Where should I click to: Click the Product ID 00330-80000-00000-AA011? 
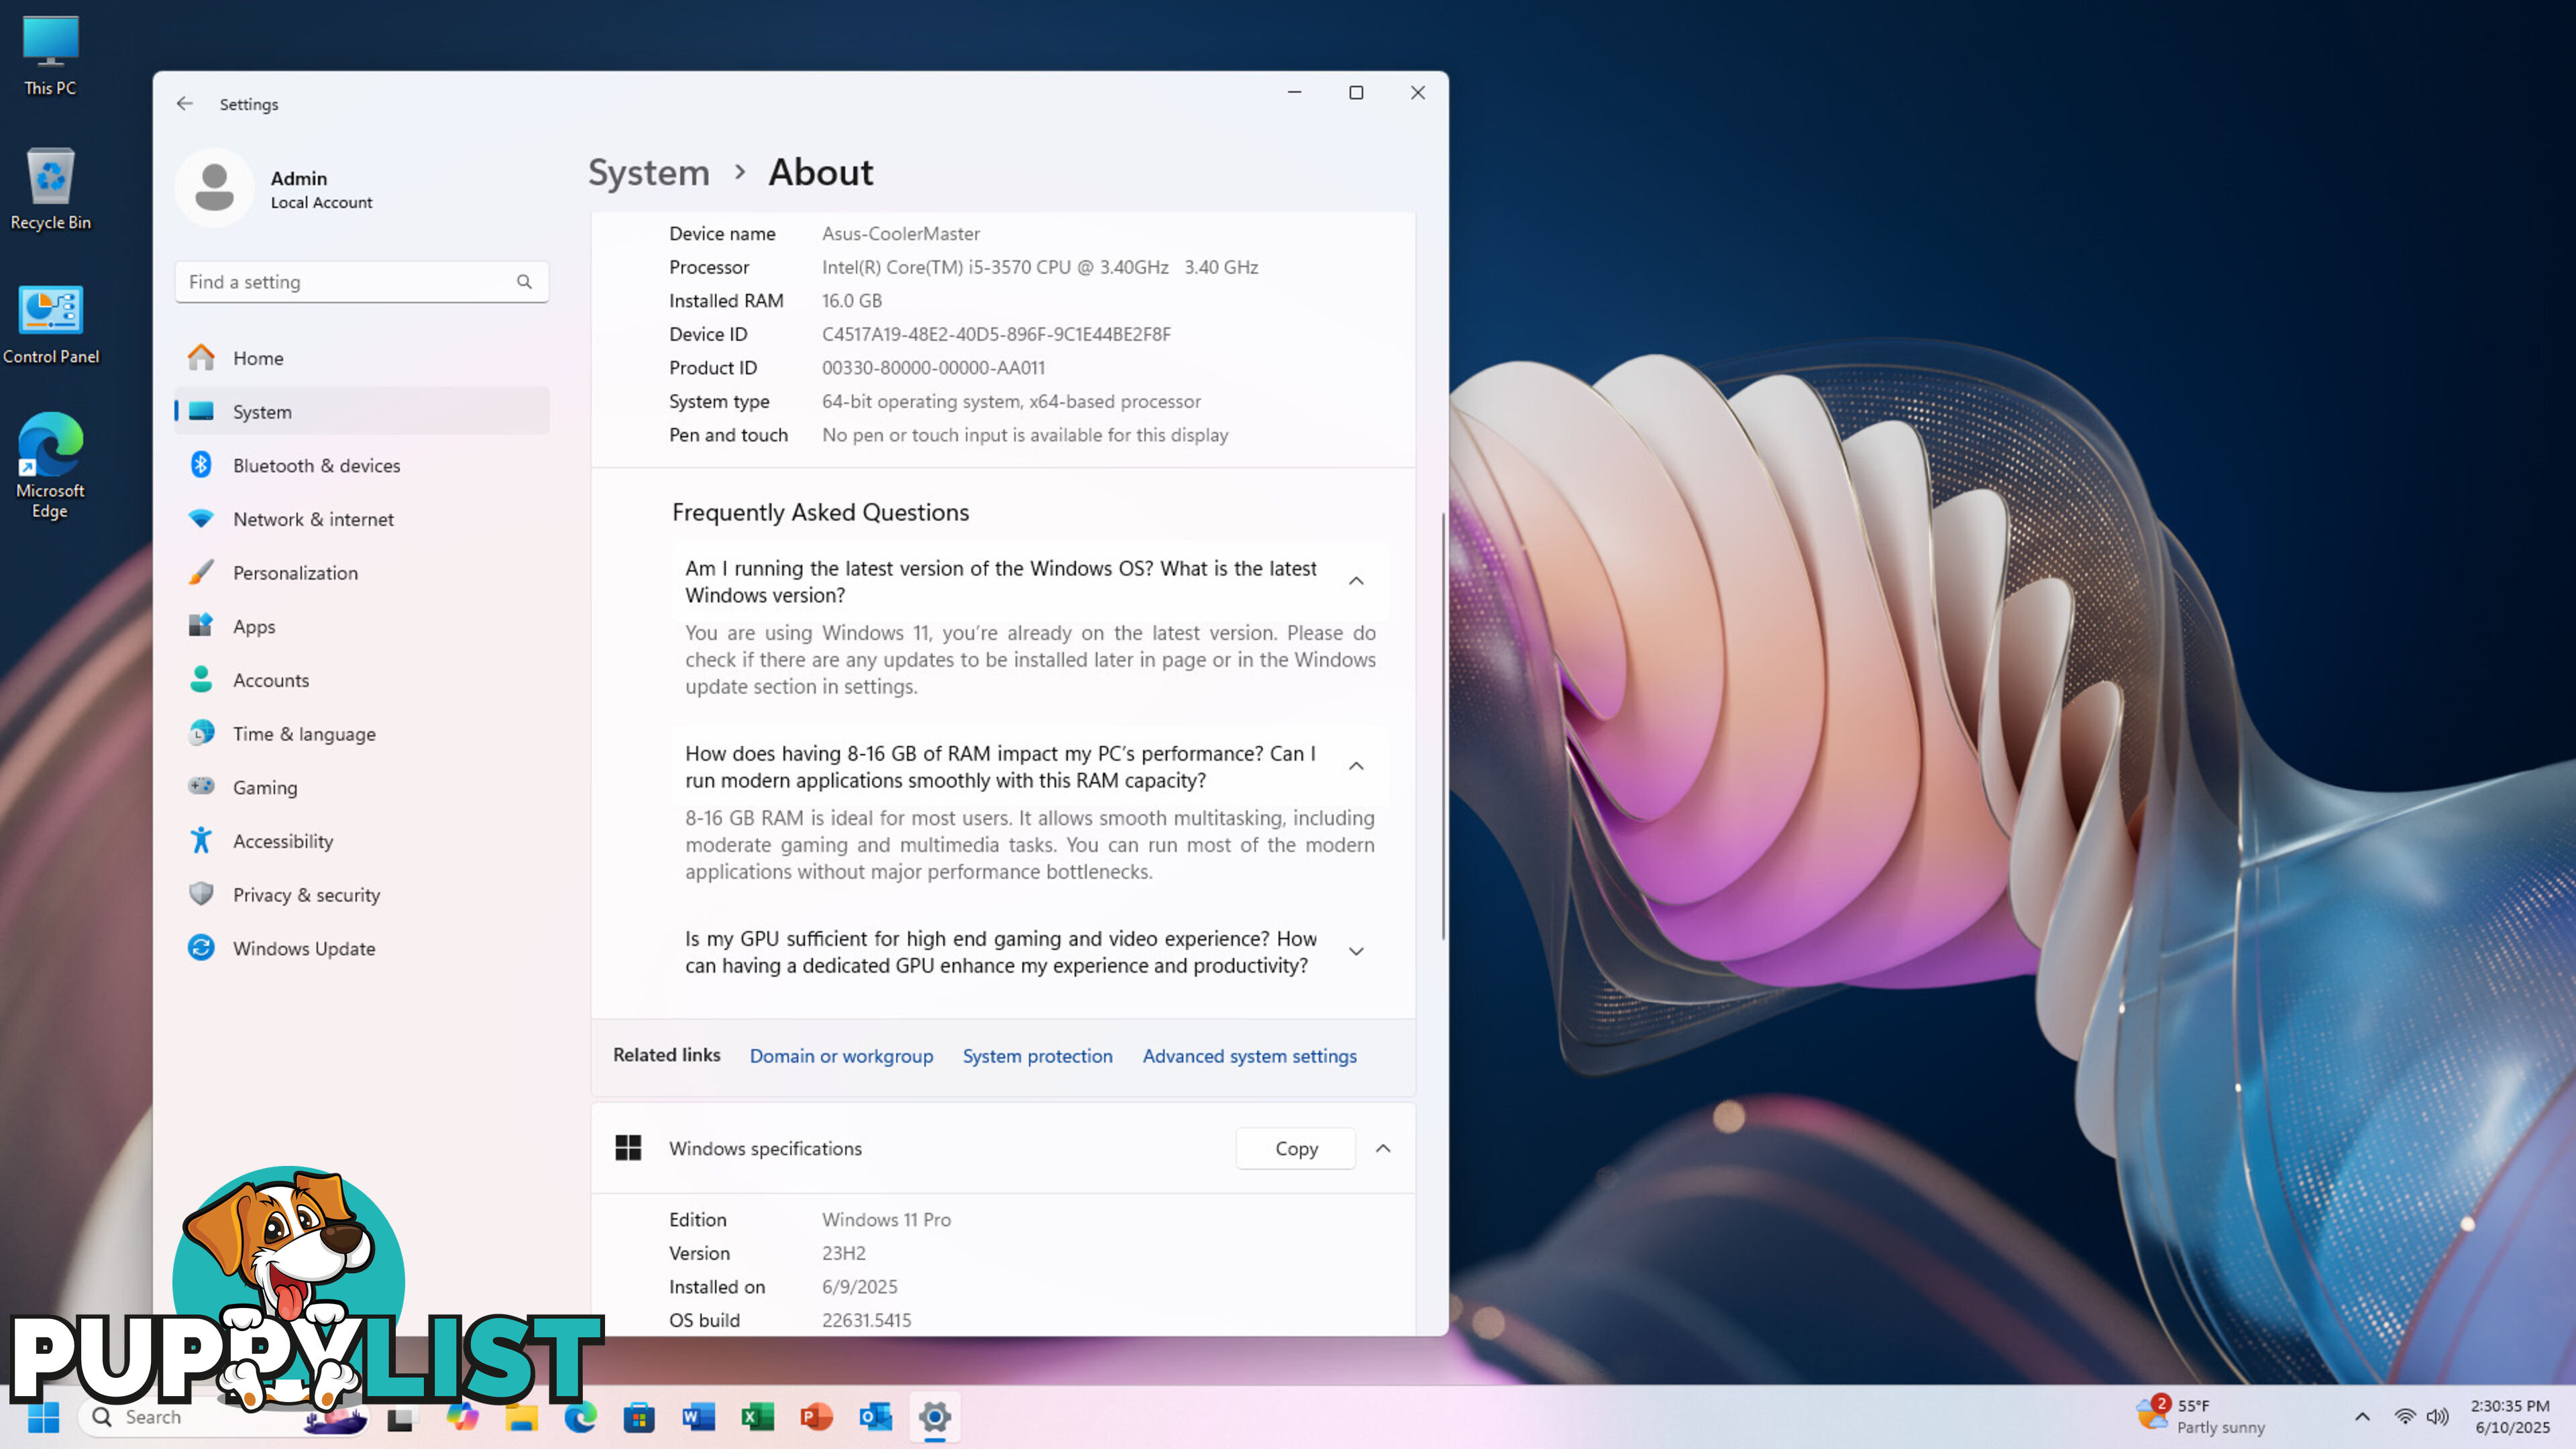[x=933, y=368]
